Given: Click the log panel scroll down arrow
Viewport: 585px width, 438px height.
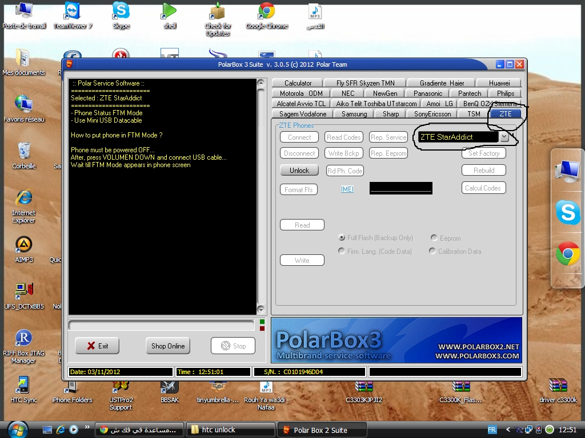Looking at the screenshot, I should tap(261, 310).
